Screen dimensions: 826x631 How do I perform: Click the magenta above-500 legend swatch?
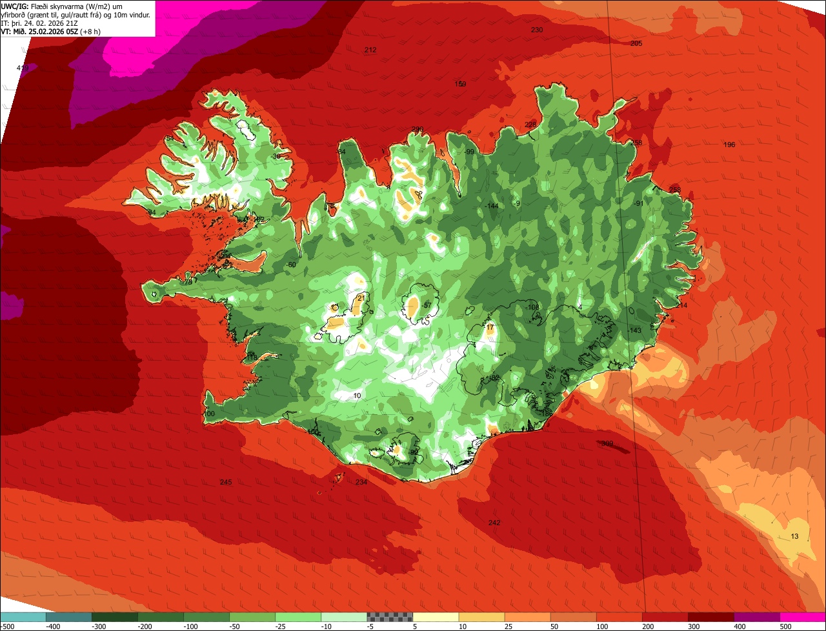803,616
